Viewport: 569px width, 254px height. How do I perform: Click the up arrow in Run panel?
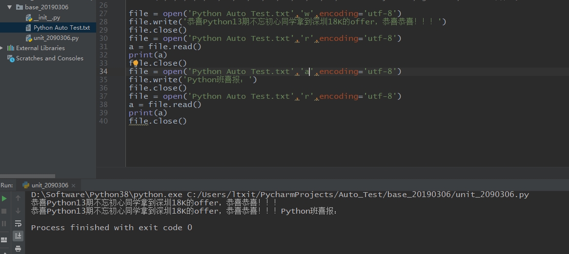18,199
